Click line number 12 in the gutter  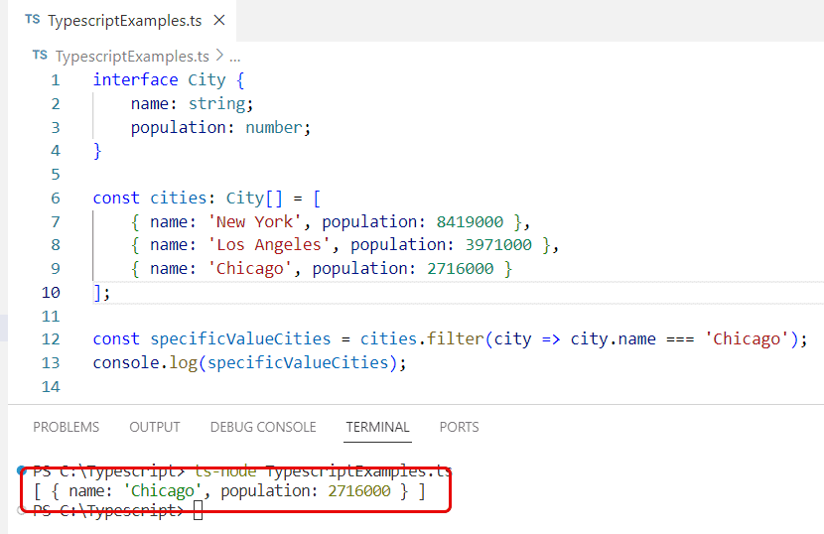[51, 339]
